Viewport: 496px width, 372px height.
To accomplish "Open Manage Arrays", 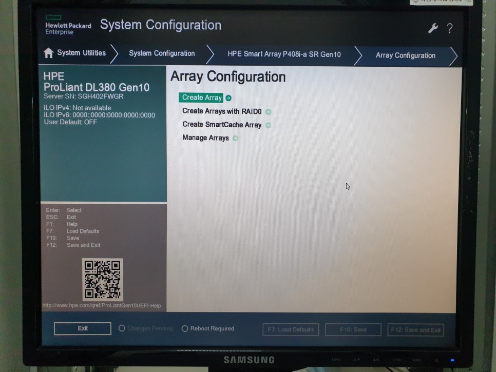I will click(205, 138).
